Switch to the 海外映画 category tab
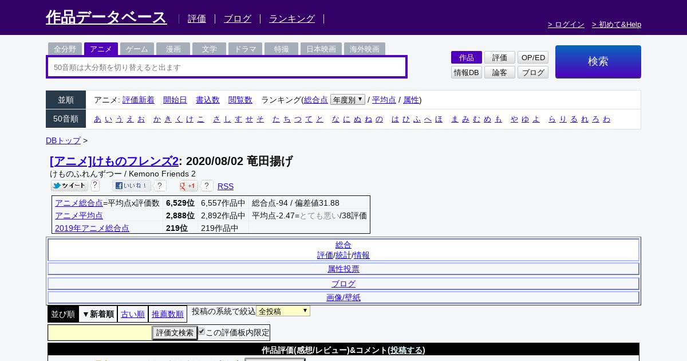Image resolution: width=687 pixels, height=361 pixels. coord(365,49)
